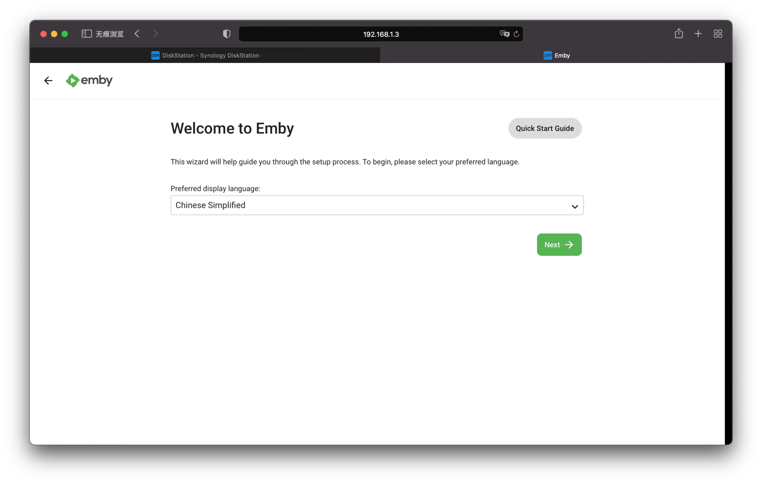This screenshot has width=762, height=484.
Task: Click the Emby back arrow icon
Action: point(48,81)
